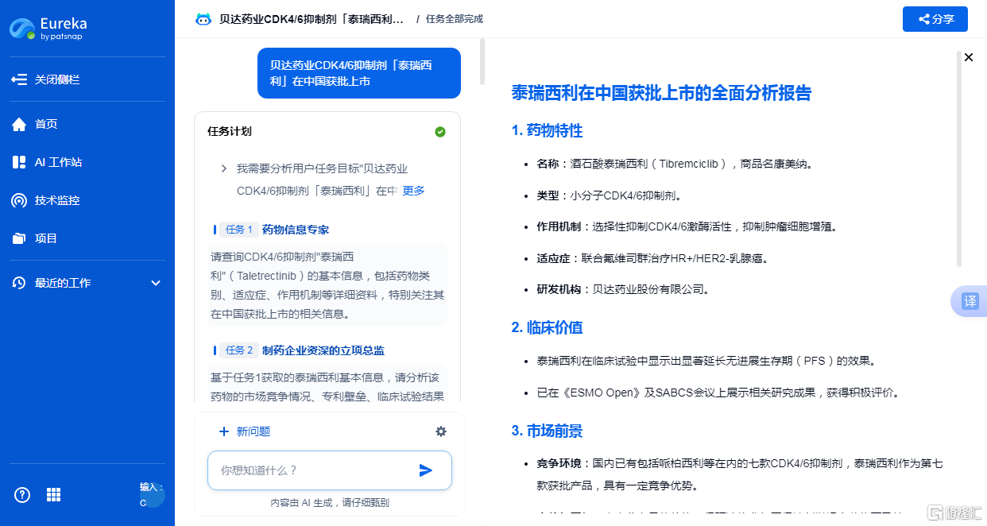Close the report panel with X
Viewport: 987px width, 526px height.
pyautogui.click(x=969, y=57)
